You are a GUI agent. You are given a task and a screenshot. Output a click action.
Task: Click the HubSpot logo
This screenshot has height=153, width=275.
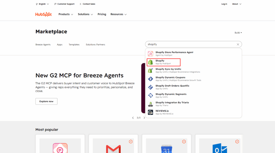44,14
